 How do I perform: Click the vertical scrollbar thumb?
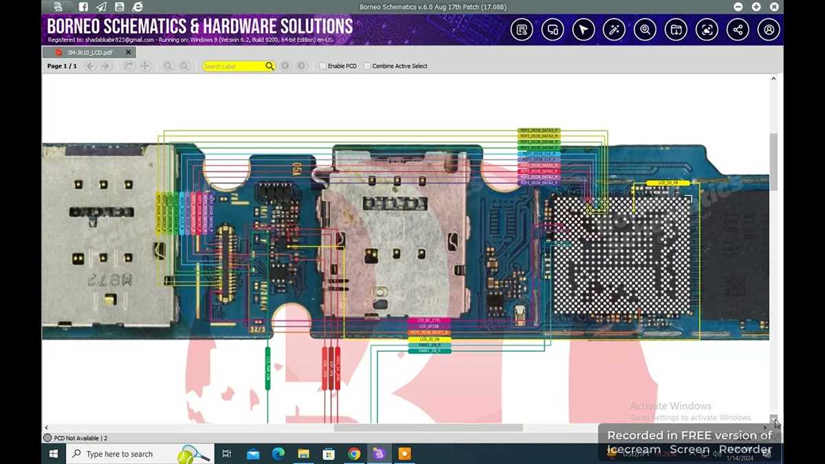(x=773, y=162)
